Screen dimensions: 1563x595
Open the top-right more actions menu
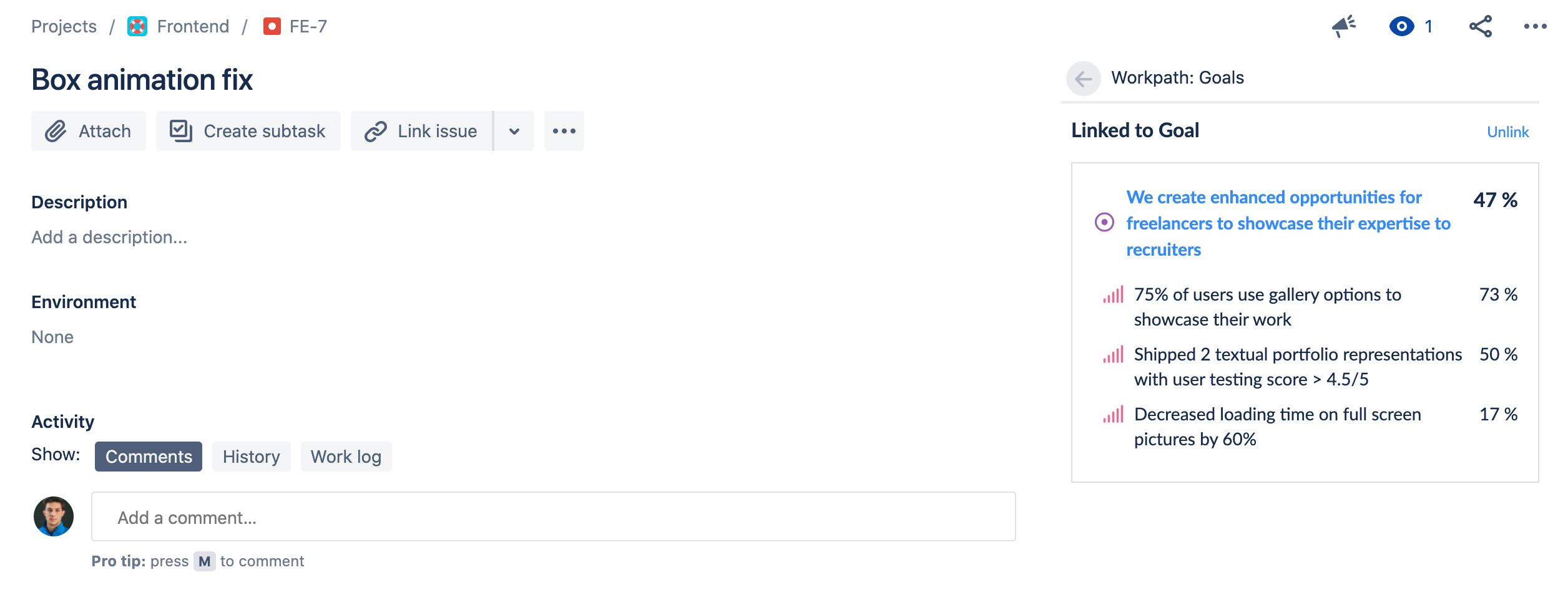(1535, 26)
